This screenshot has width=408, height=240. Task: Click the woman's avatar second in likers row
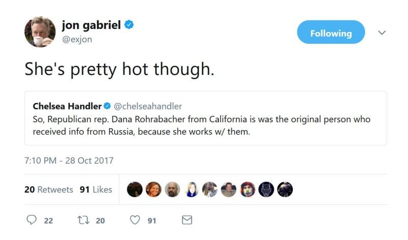(x=154, y=189)
